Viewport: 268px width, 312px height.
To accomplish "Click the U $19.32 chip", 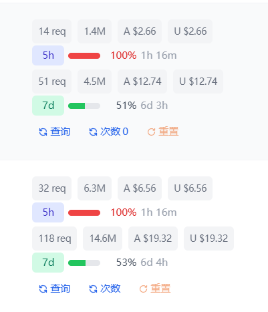I will click(209, 239).
